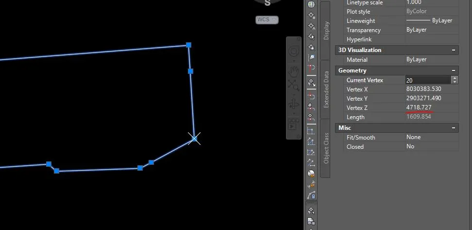Click the Vertex Z value 4718.727
Screen dimensions: 472x230
coord(419,107)
